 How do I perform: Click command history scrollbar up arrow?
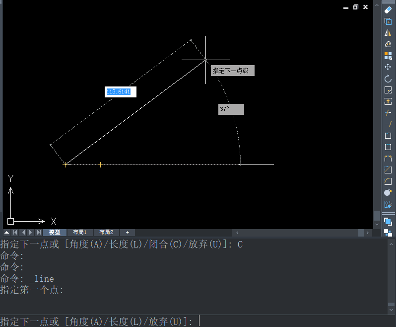point(391,245)
